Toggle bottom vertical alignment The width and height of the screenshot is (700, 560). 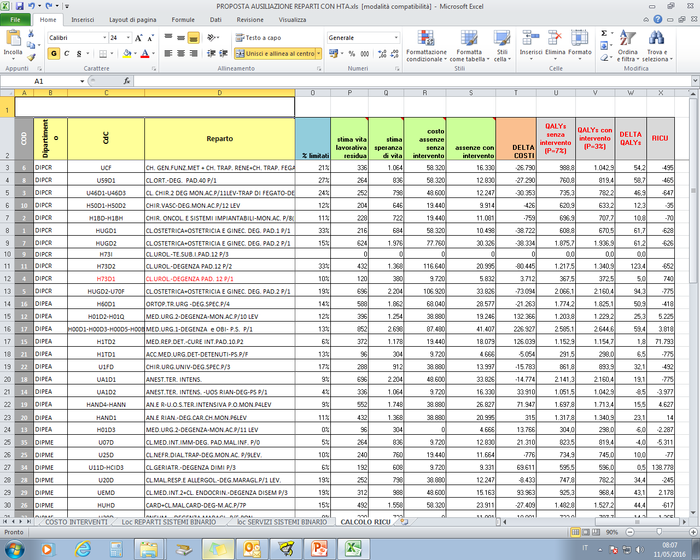(193, 38)
